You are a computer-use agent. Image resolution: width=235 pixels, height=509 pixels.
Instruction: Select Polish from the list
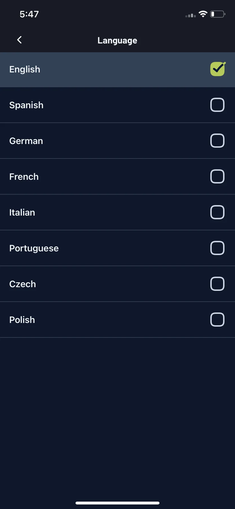coord(22,320)
